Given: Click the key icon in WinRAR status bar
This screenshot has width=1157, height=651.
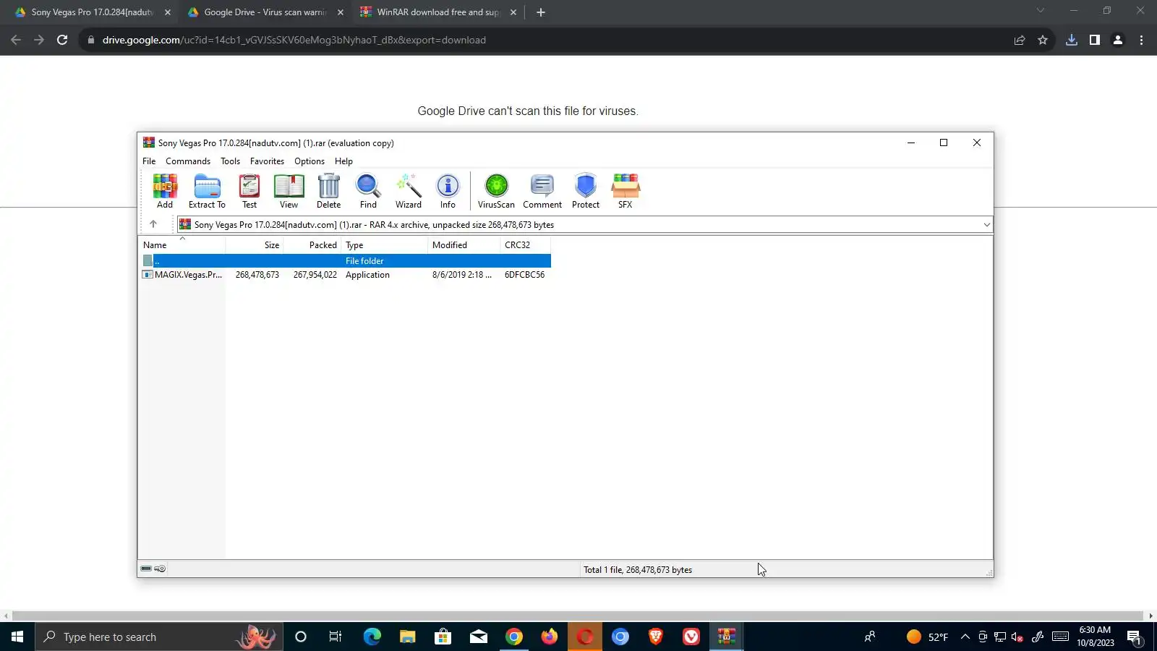Looking at the screenshot, I should click(x=161, y=569).
